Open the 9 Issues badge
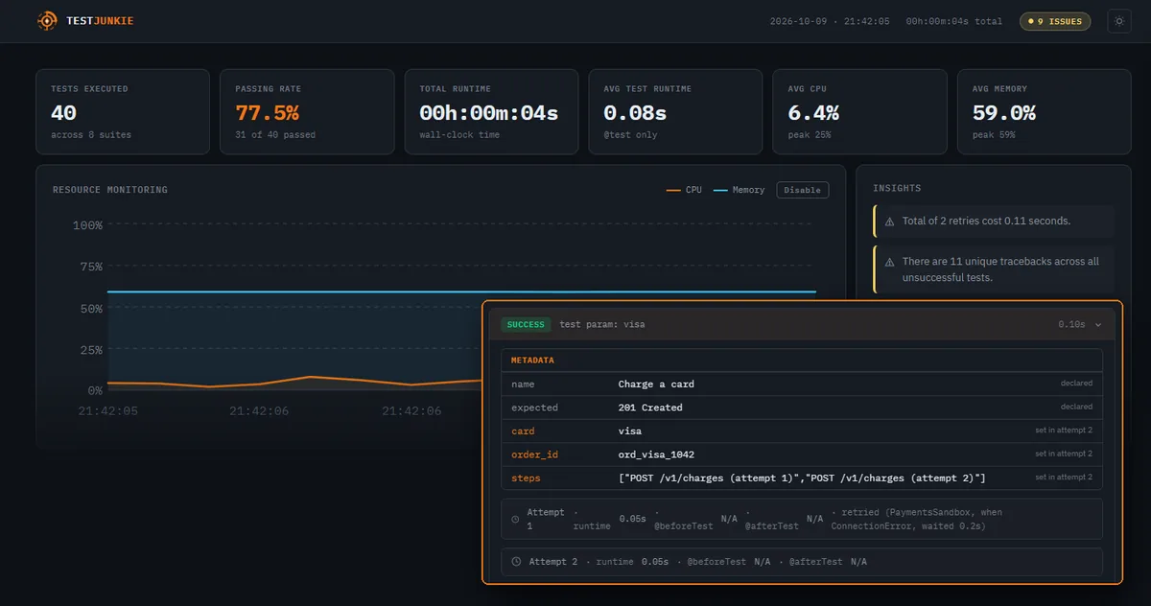 point(1055,21)
